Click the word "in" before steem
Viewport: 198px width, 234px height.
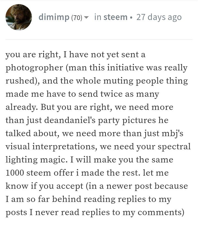pyautogui.click(x=98, y=17)
